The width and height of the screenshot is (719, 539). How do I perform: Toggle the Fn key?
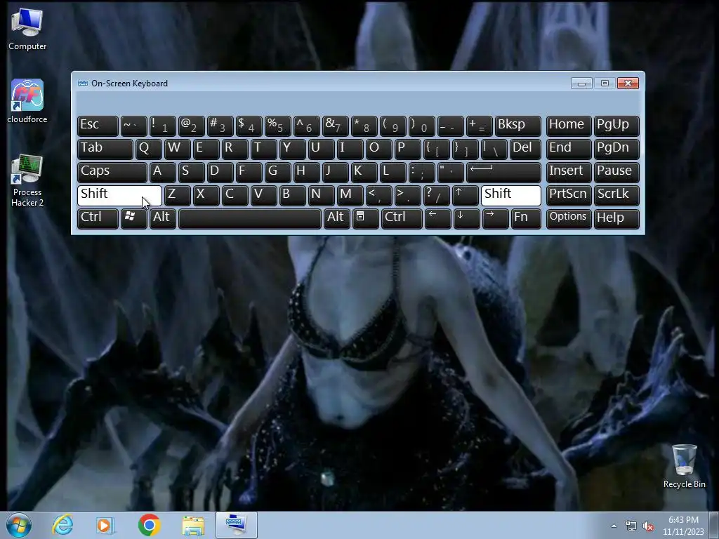pyautogui.click(x=526, y=218)
